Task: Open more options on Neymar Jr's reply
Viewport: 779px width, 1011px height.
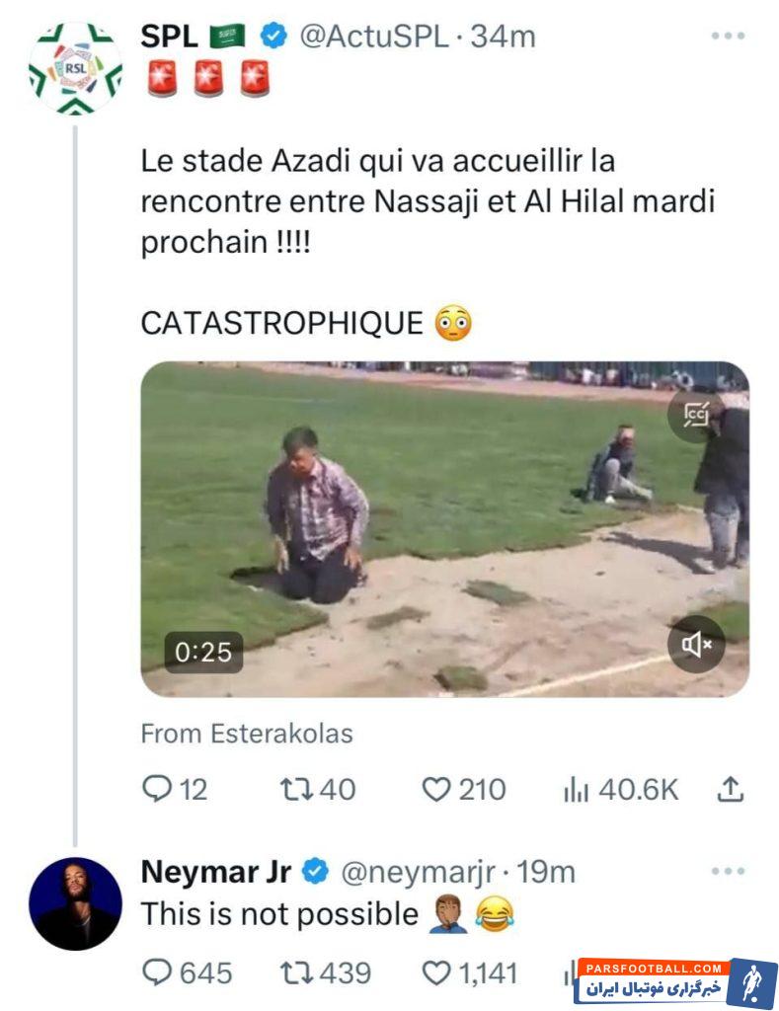Action: click(728, 872)
